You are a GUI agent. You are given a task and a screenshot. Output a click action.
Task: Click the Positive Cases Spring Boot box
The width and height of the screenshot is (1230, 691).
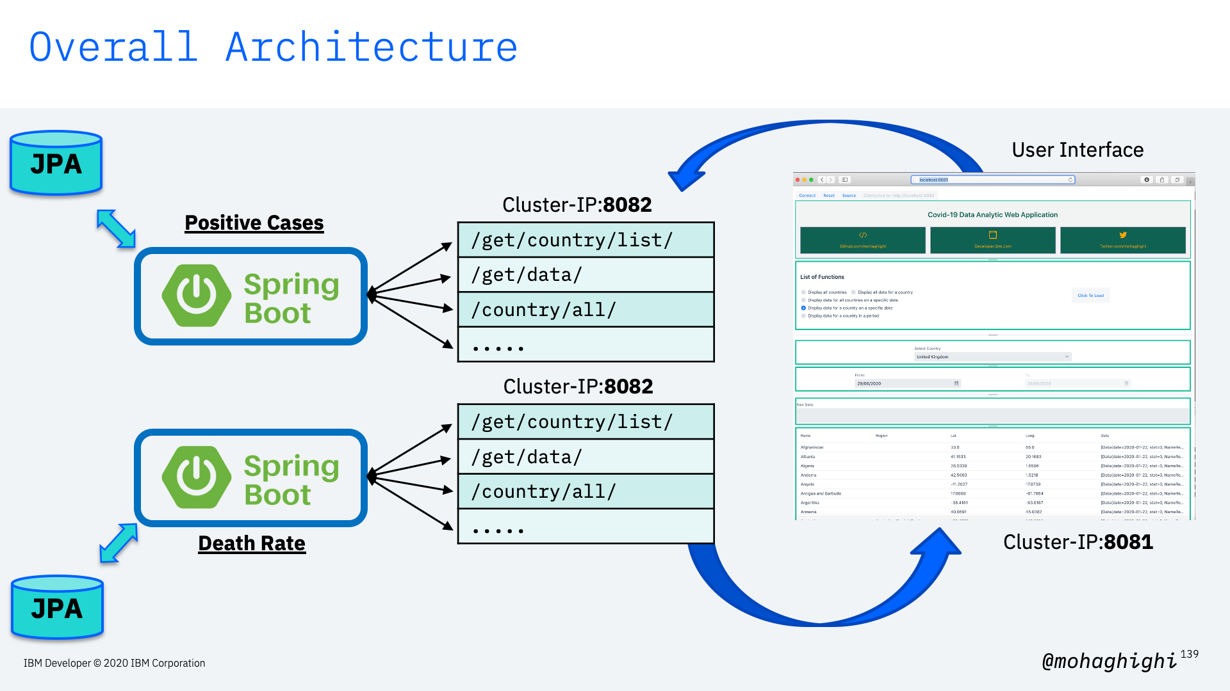pos(250,296)
